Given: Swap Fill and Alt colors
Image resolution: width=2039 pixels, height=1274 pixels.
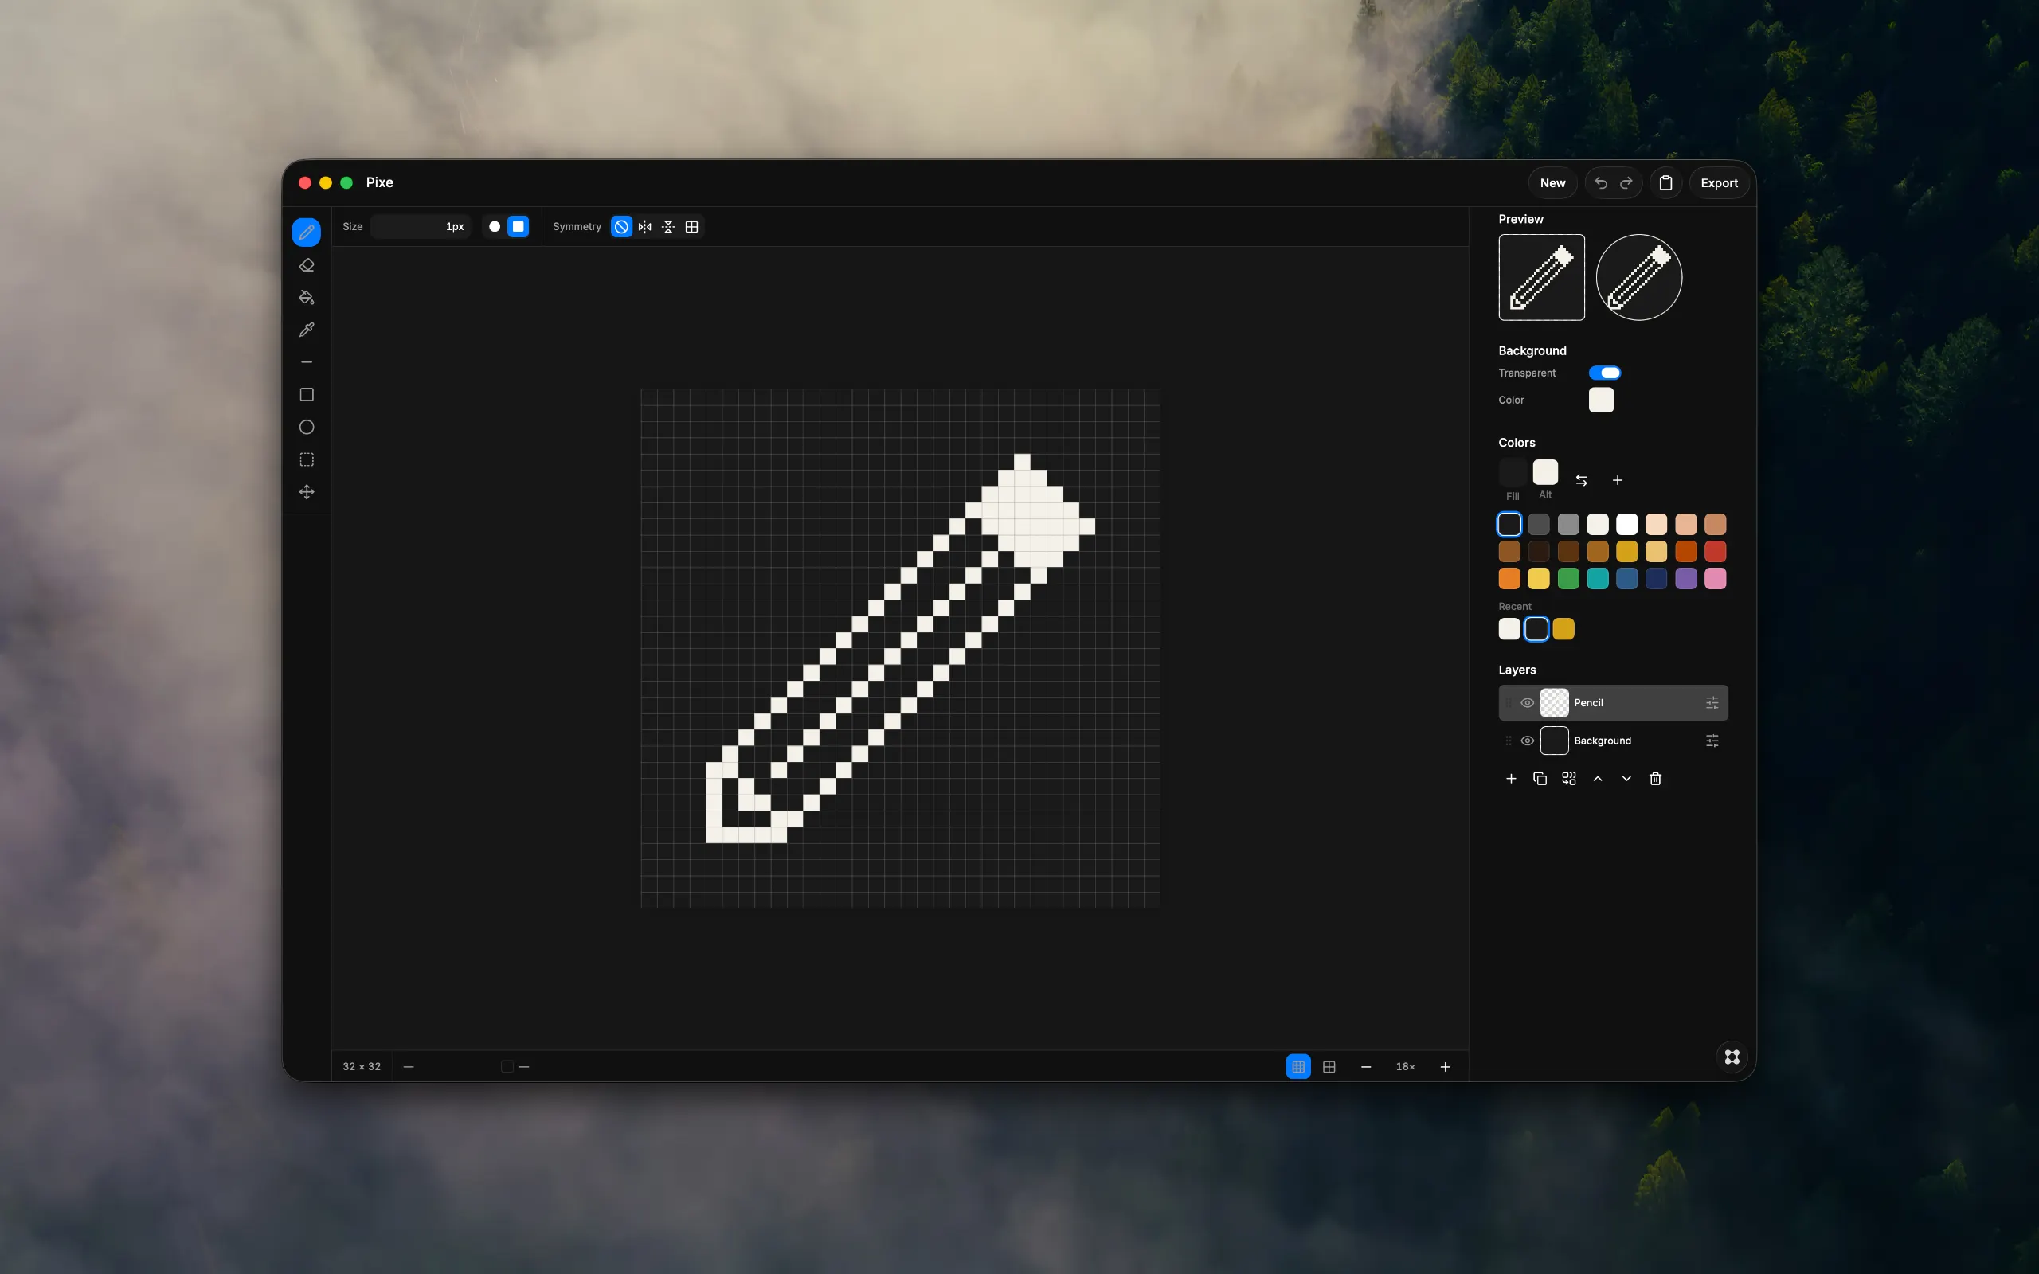Looking at the screenshot, I should click(1582, 480).
